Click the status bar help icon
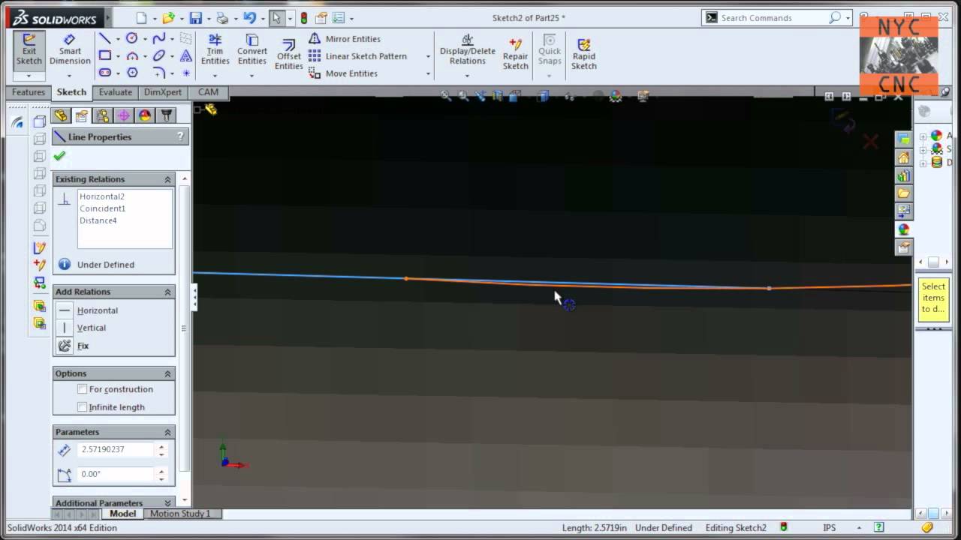The image size is (961, 540). tap(878, 528)
